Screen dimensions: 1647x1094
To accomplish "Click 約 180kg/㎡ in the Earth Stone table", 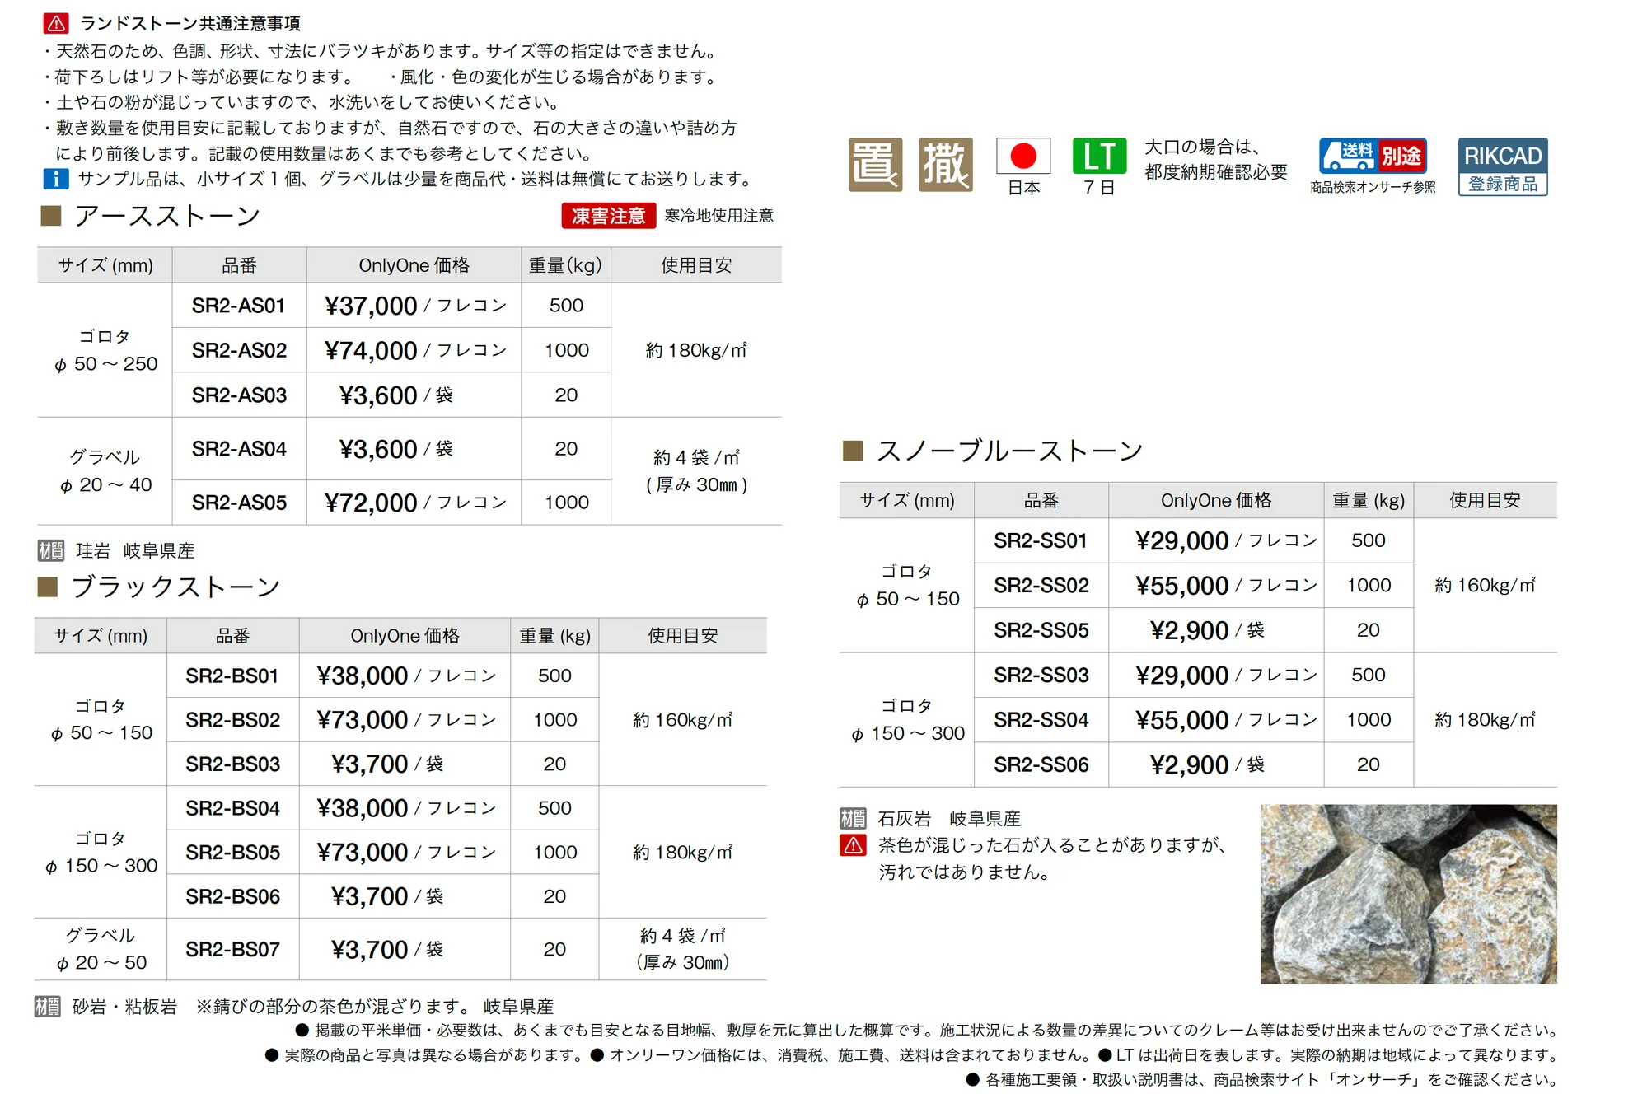I will pos(696,350).
